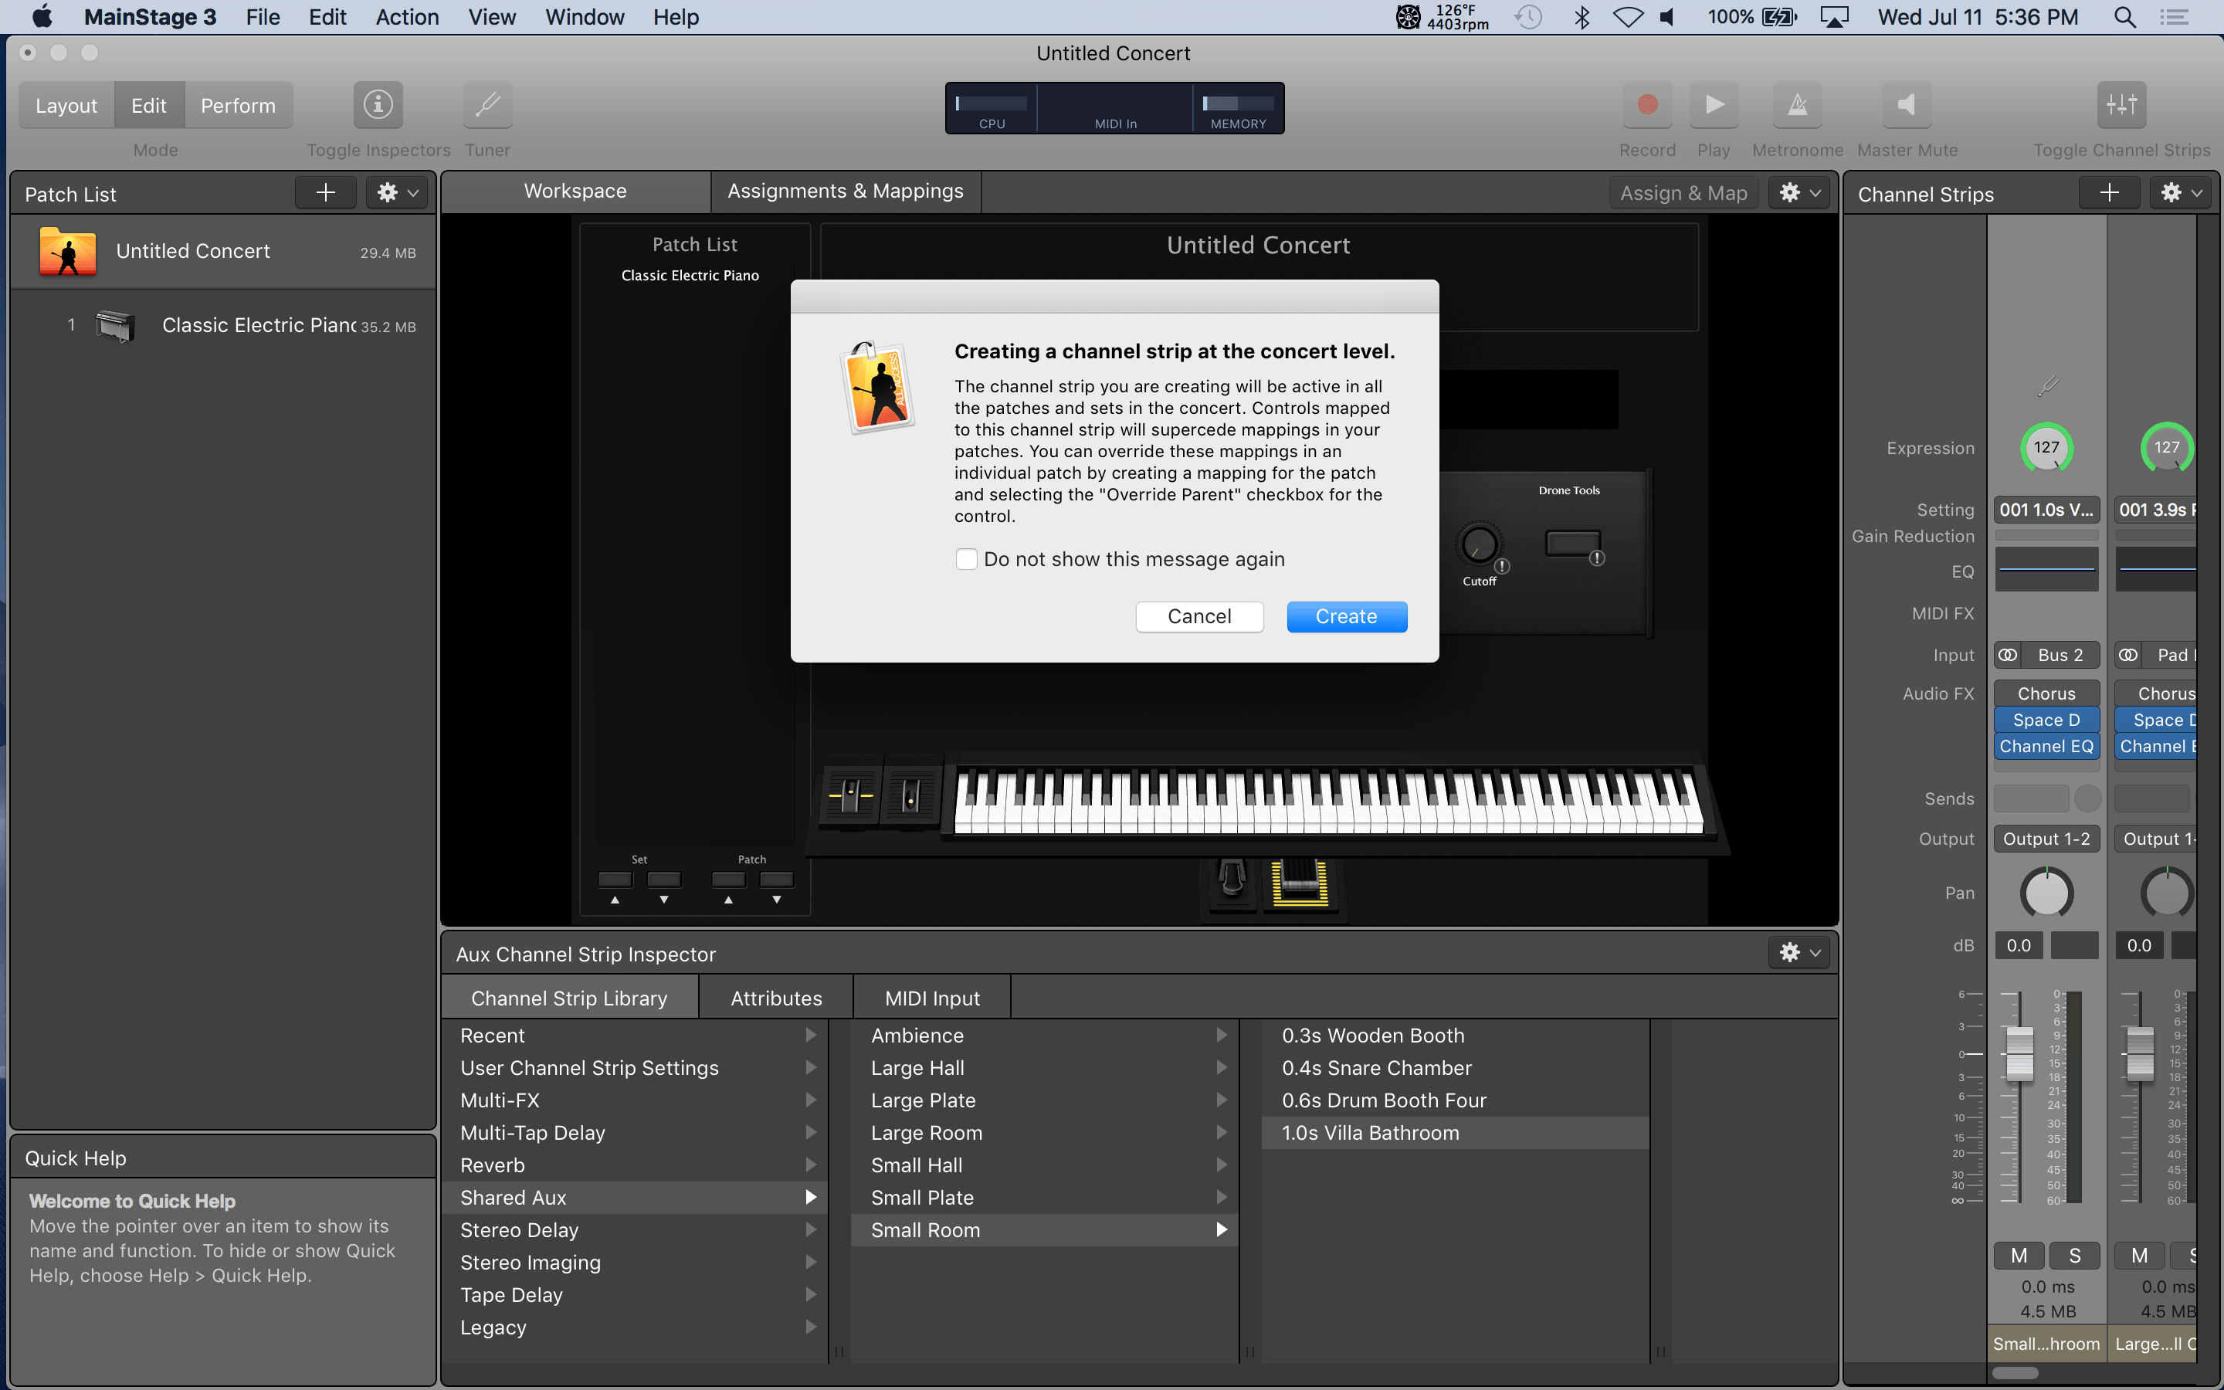Screen dimensions: 2224x1390
Task: Click the sustain pedal below keyboard
Action: coord(1232,878)
